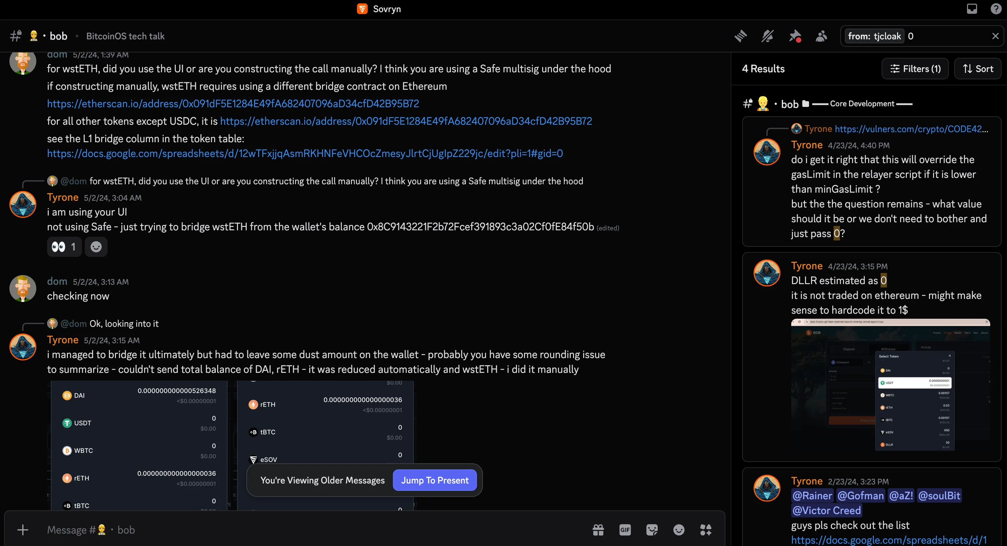
Task: Click the 'from: tjcloak' search filter chip
Action: [x=874, y=36]
